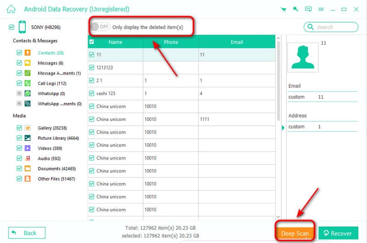Go Back using the Back button

27,233
